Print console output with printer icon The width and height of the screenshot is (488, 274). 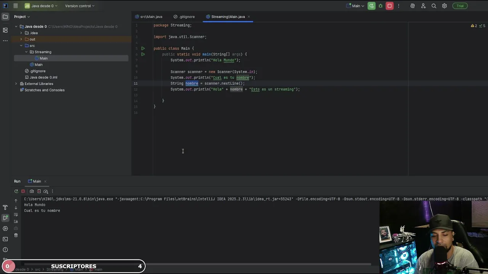(x=16, y=228)
